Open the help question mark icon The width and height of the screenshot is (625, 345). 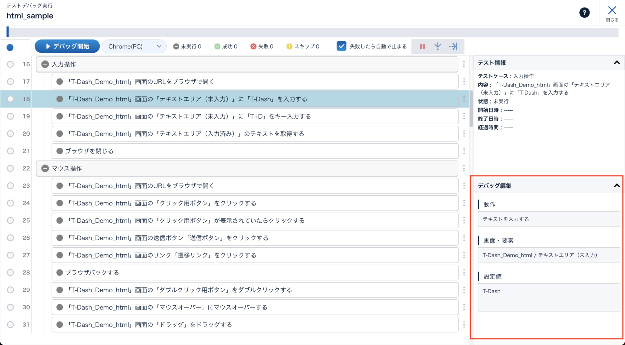[x=584, y=13]
